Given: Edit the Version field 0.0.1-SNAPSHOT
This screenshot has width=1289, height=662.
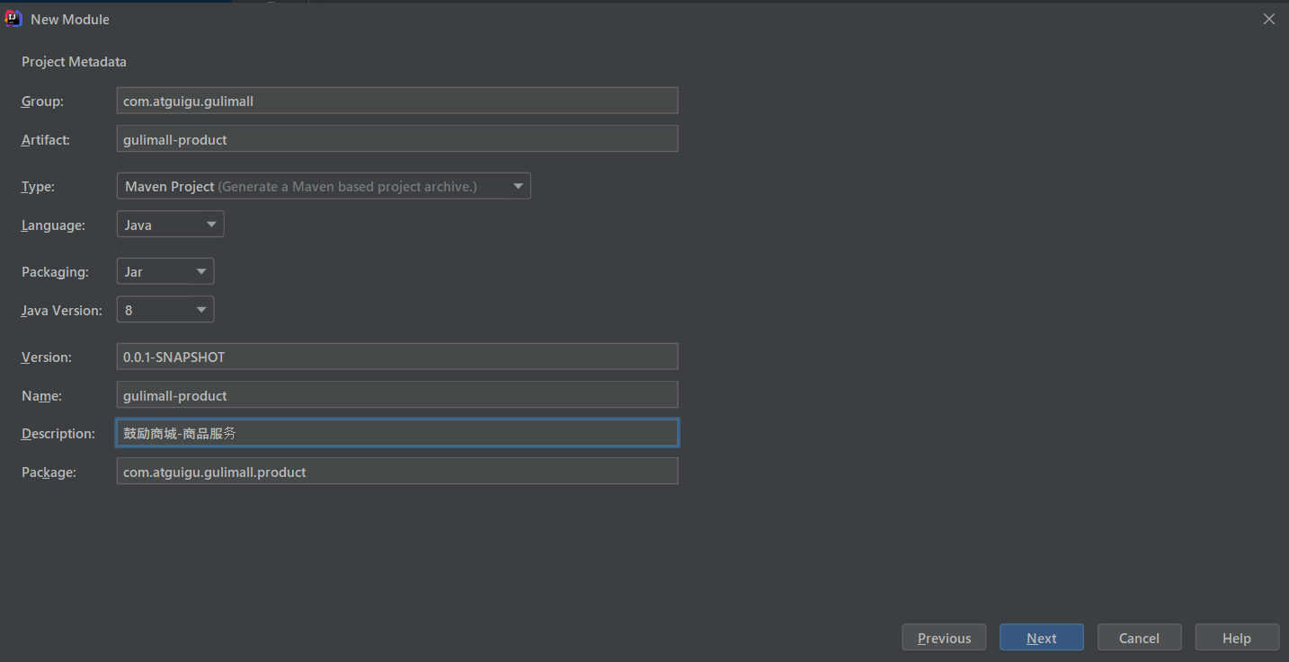Looking at the screenshot, I should (397, 357).
